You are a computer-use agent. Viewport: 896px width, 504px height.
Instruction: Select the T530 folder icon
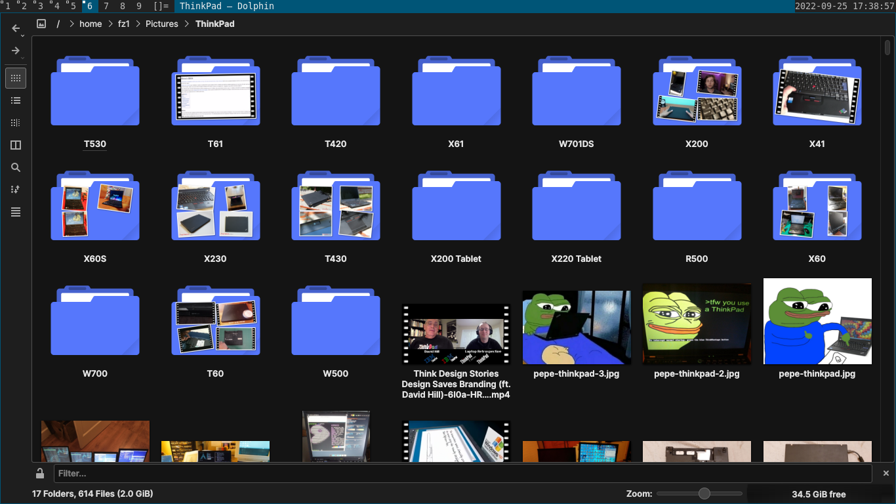point(95,91)
